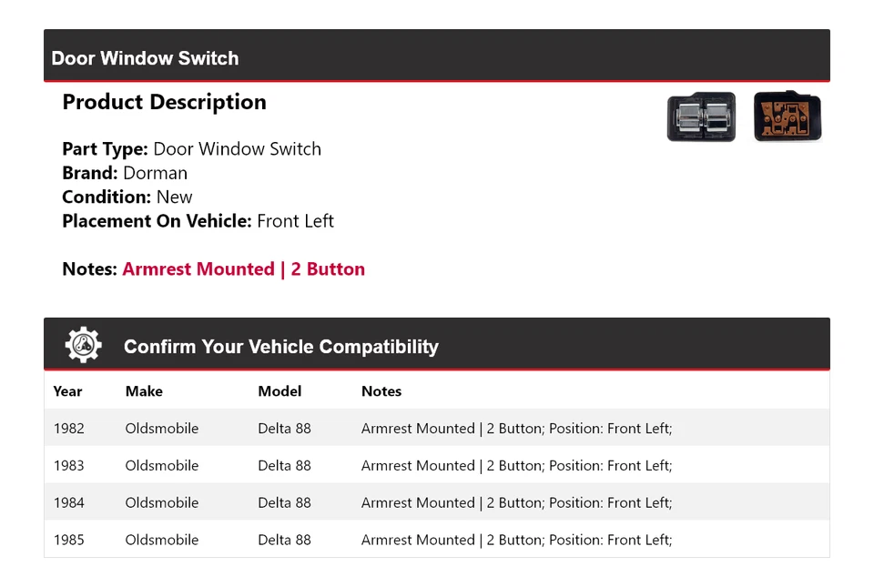The width and height of the screenshot is (874, 587).
Task: Click the red Armrest Mounted | 2 Button note
Action: click(243, 269)
